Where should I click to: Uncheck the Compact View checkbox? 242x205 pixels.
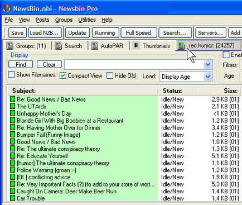point(63,75)
